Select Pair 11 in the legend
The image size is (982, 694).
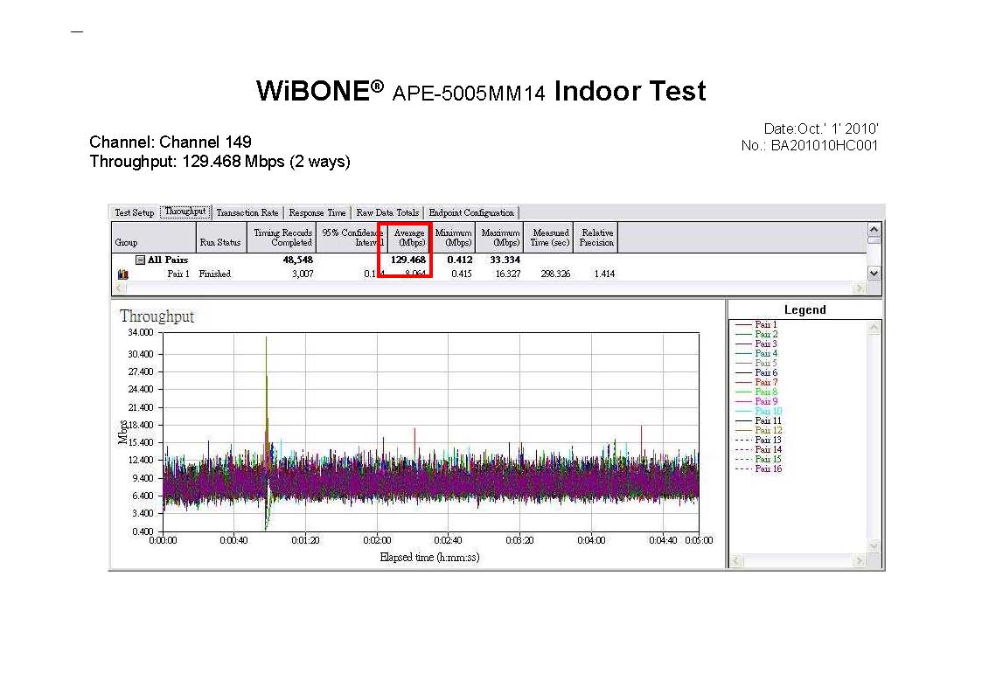[x=758, y=420]
